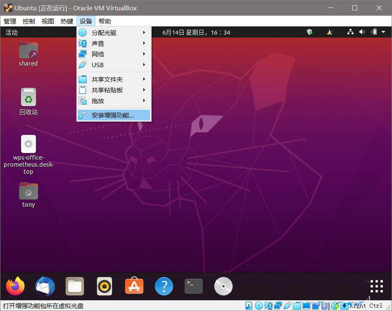Image resolution: width=392 pixels, height=311 pixels.
Task: Open the 设备 menu in the menu bar
Action: coord(86,21)
